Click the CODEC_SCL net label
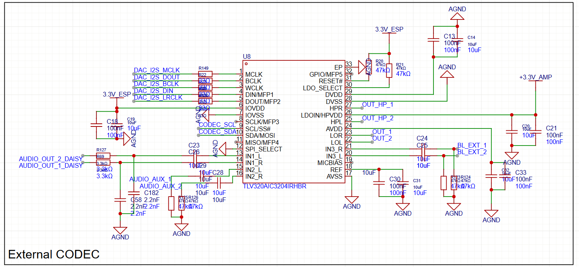This screenshot has height=267, width=579. [x=217, y=125]
